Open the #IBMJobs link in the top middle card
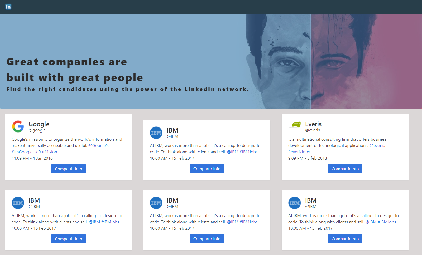 point(248,152)
